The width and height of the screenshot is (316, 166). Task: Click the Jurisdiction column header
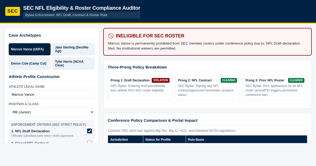[125, 140]
